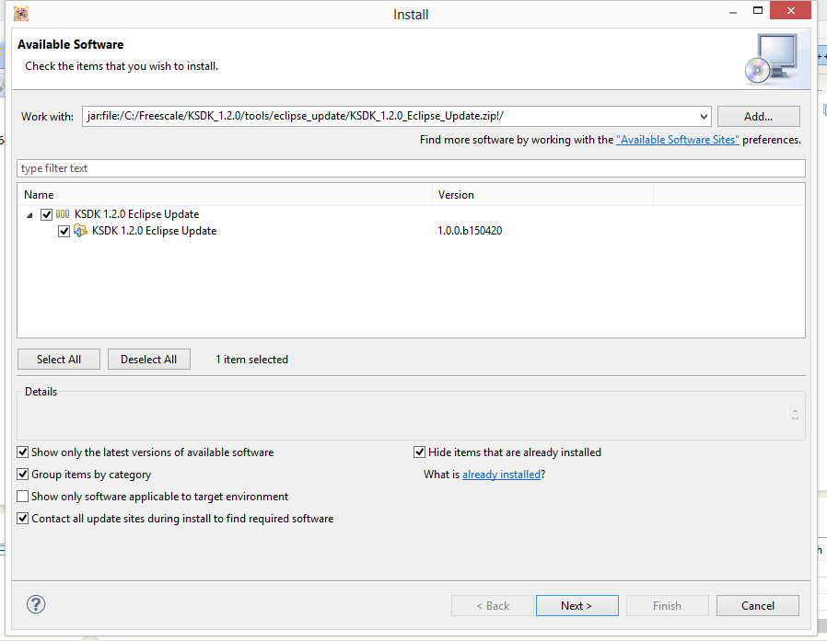Uncheck the child KSDK Eclipse Update item
The width and height of the screenshot is (827, 641).
click(64, 231)
